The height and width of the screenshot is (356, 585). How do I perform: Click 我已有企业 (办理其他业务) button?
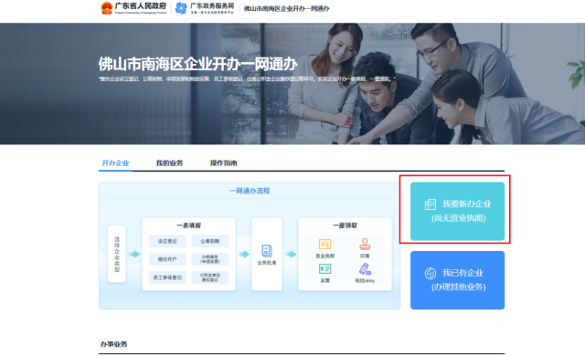tap(457, 280)
